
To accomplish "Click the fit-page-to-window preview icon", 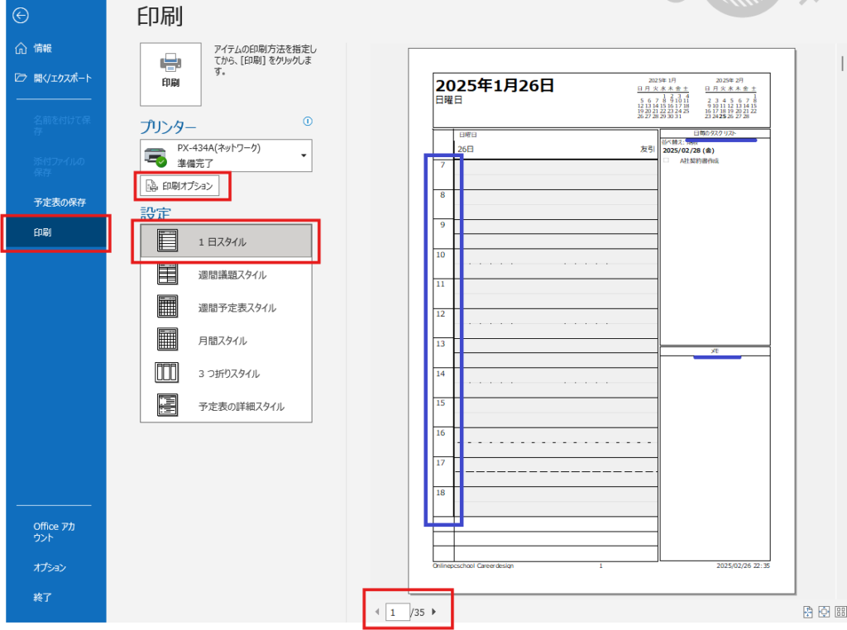I will click(x=824, y=612).
